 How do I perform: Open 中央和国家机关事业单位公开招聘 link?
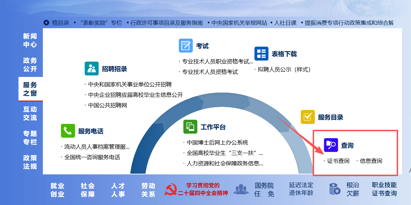[x=130, y=85]
